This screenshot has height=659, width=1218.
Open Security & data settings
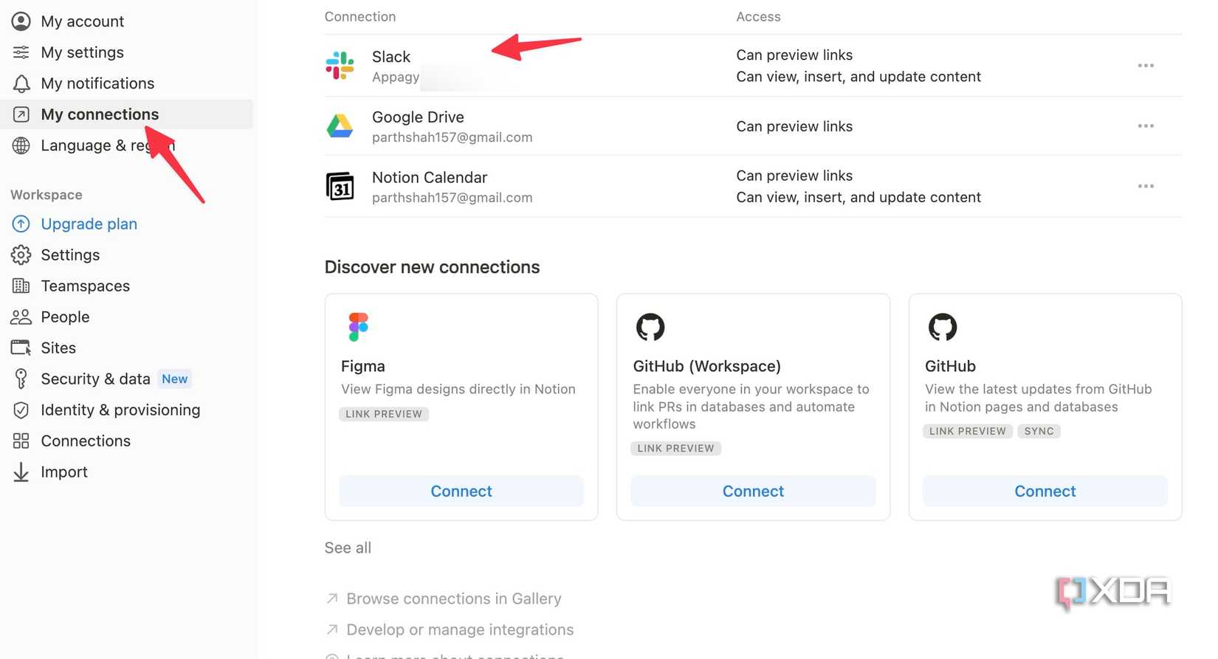(x=95, y=379)
